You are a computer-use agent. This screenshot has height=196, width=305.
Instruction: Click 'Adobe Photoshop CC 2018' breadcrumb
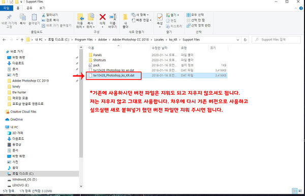[x=130, y=40]
